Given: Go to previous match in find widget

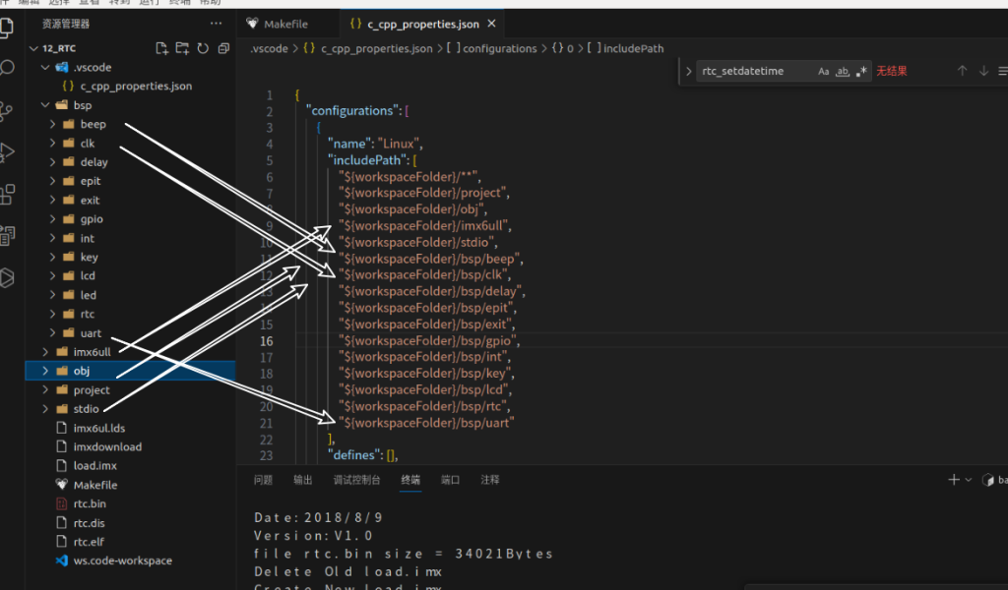Looking at the screenshot, I should (963, 71).
